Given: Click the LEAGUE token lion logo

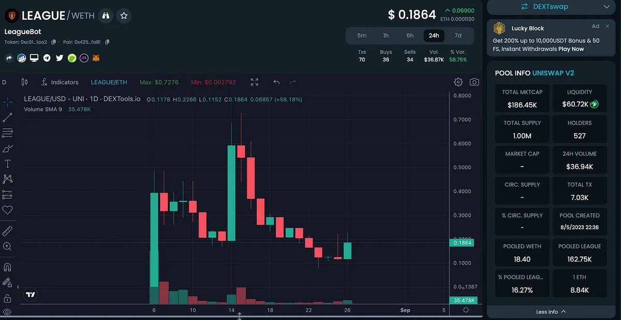Looking at the screenshot, I should tap(12, 16).
